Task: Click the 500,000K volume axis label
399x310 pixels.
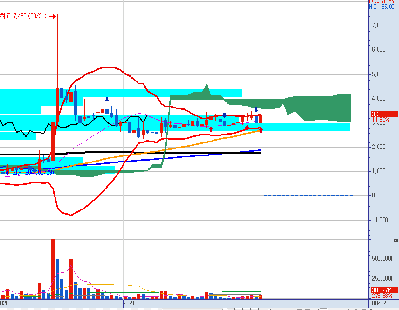Action: 383,259
